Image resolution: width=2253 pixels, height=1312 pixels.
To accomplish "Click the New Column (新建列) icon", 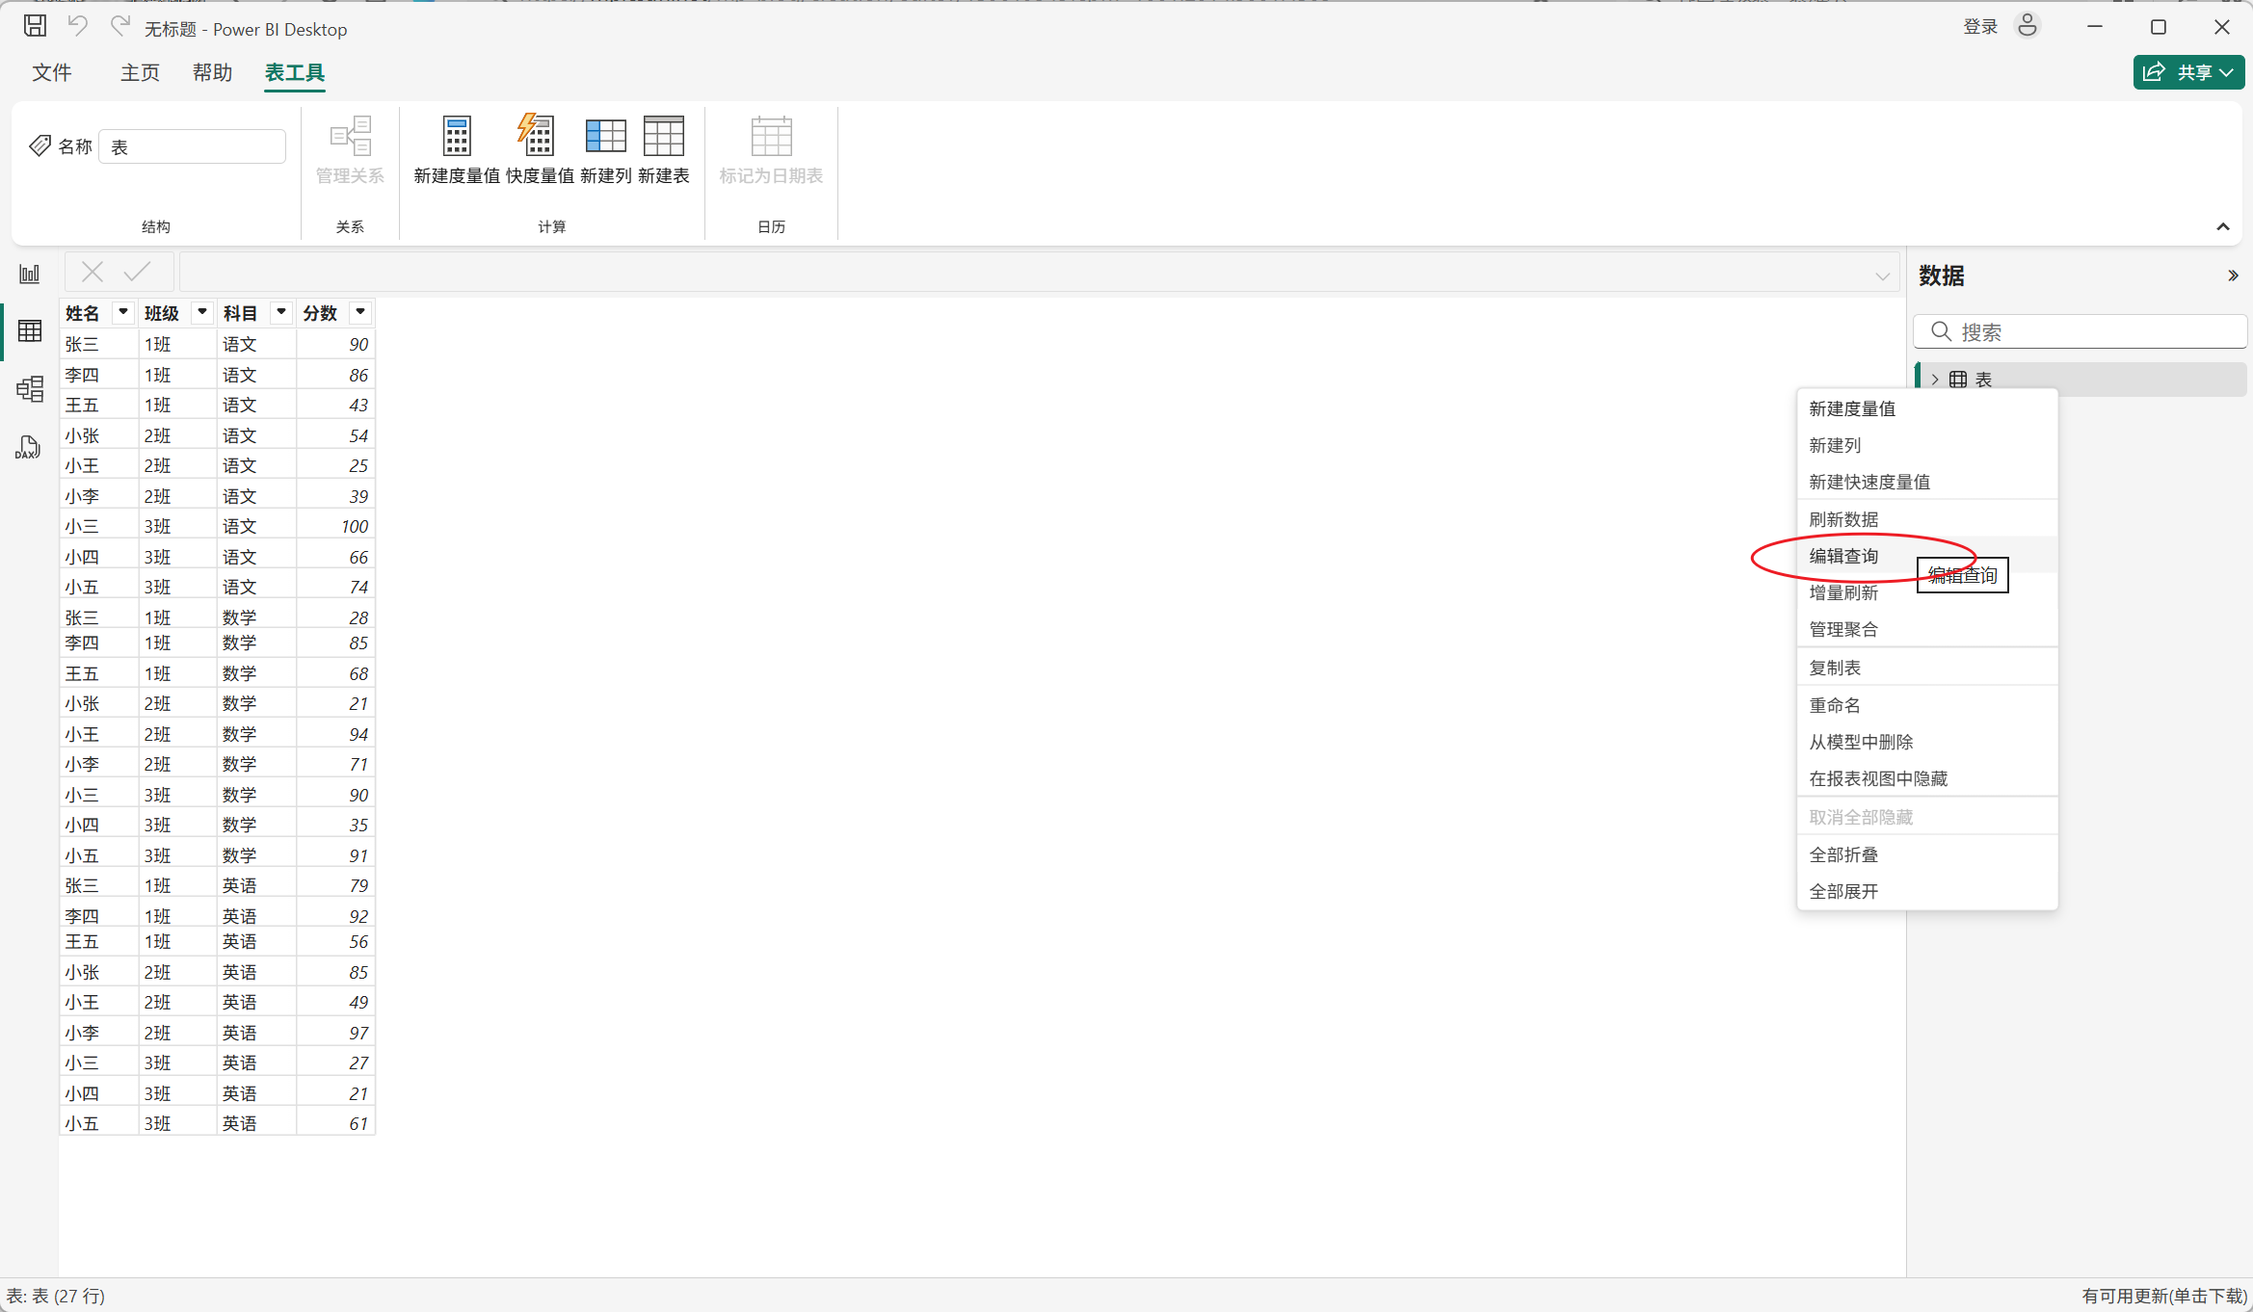I will click(x=605, y=138).
